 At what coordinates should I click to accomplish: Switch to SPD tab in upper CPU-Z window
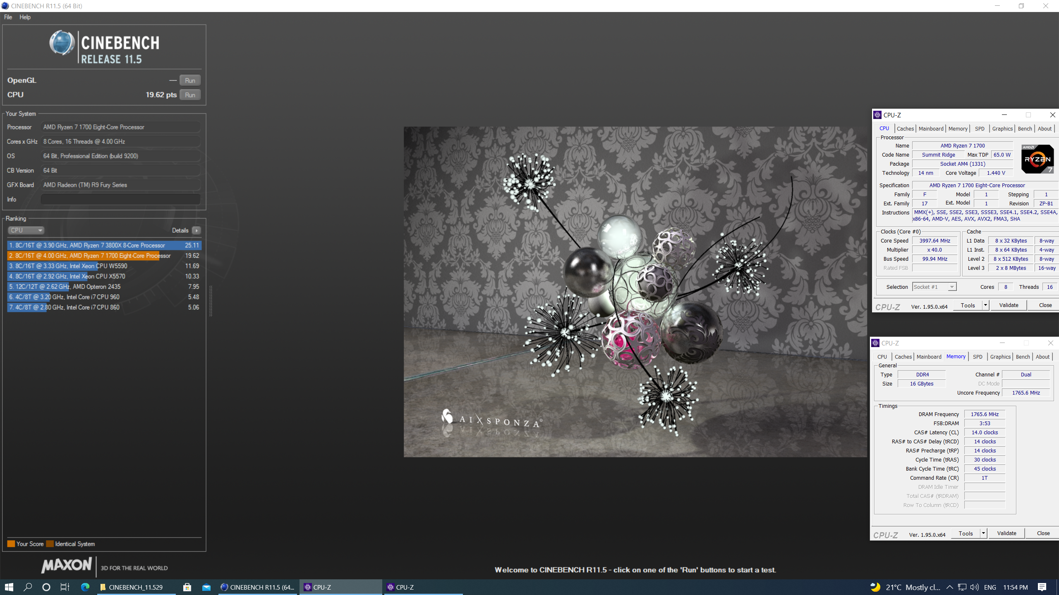[979, 129]
